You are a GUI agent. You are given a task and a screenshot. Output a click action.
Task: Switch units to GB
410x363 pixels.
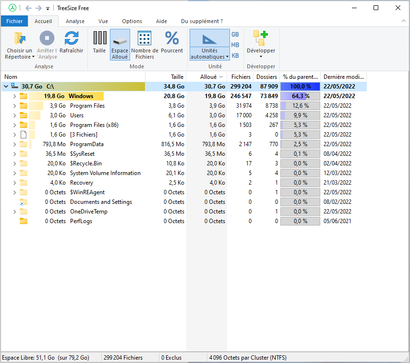235,34
